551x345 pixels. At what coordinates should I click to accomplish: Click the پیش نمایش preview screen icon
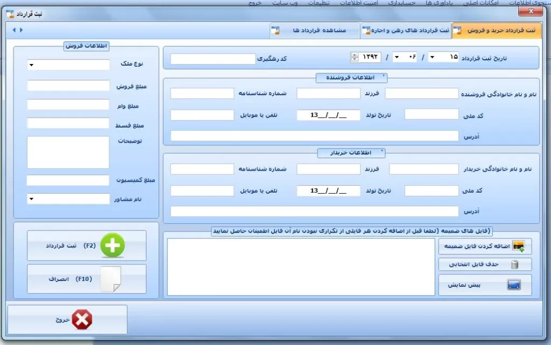pos(514,285)
